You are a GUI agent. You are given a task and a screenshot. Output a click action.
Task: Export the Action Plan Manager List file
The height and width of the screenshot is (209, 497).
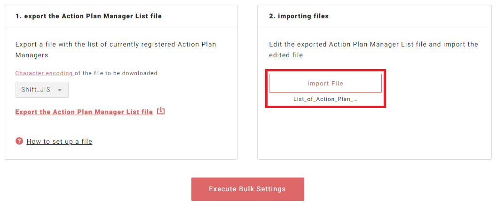pos(84,112)
